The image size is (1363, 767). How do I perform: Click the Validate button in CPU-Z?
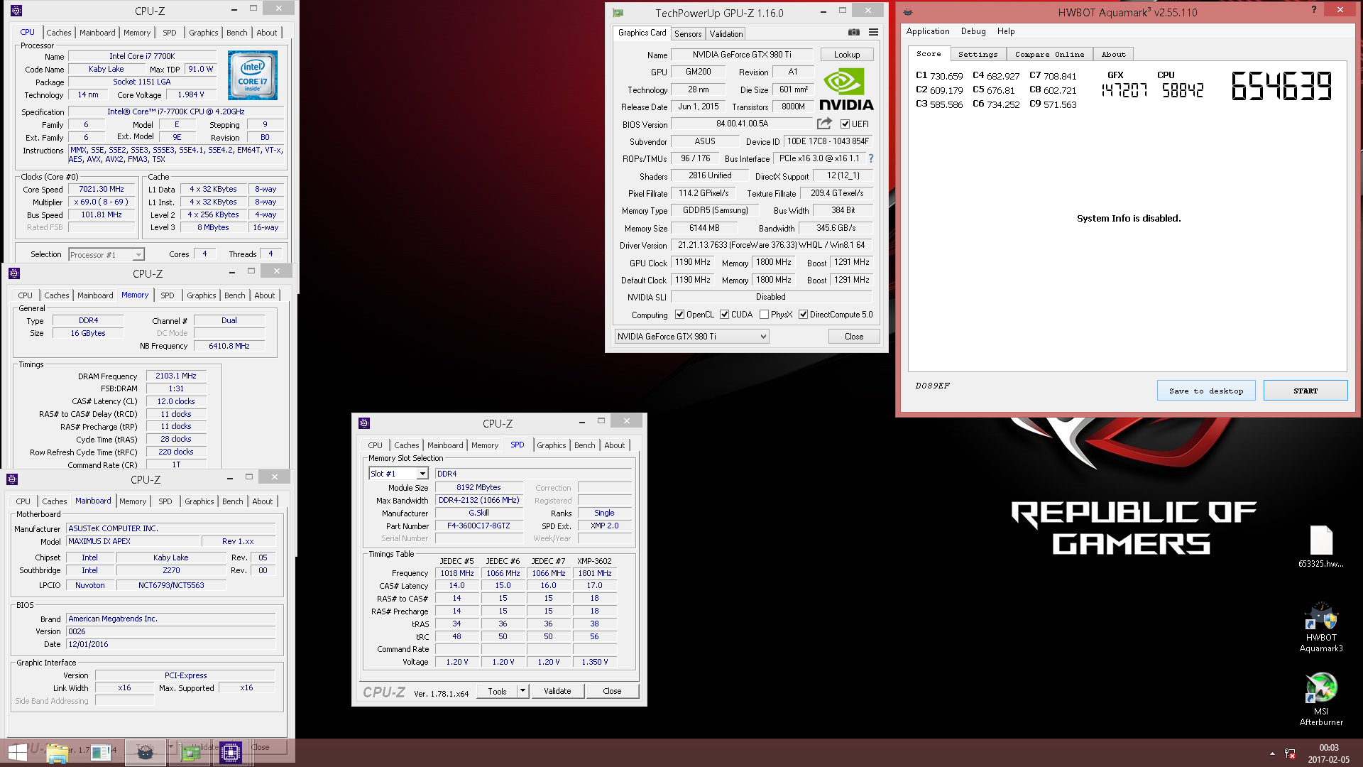[x=557, y=691]
